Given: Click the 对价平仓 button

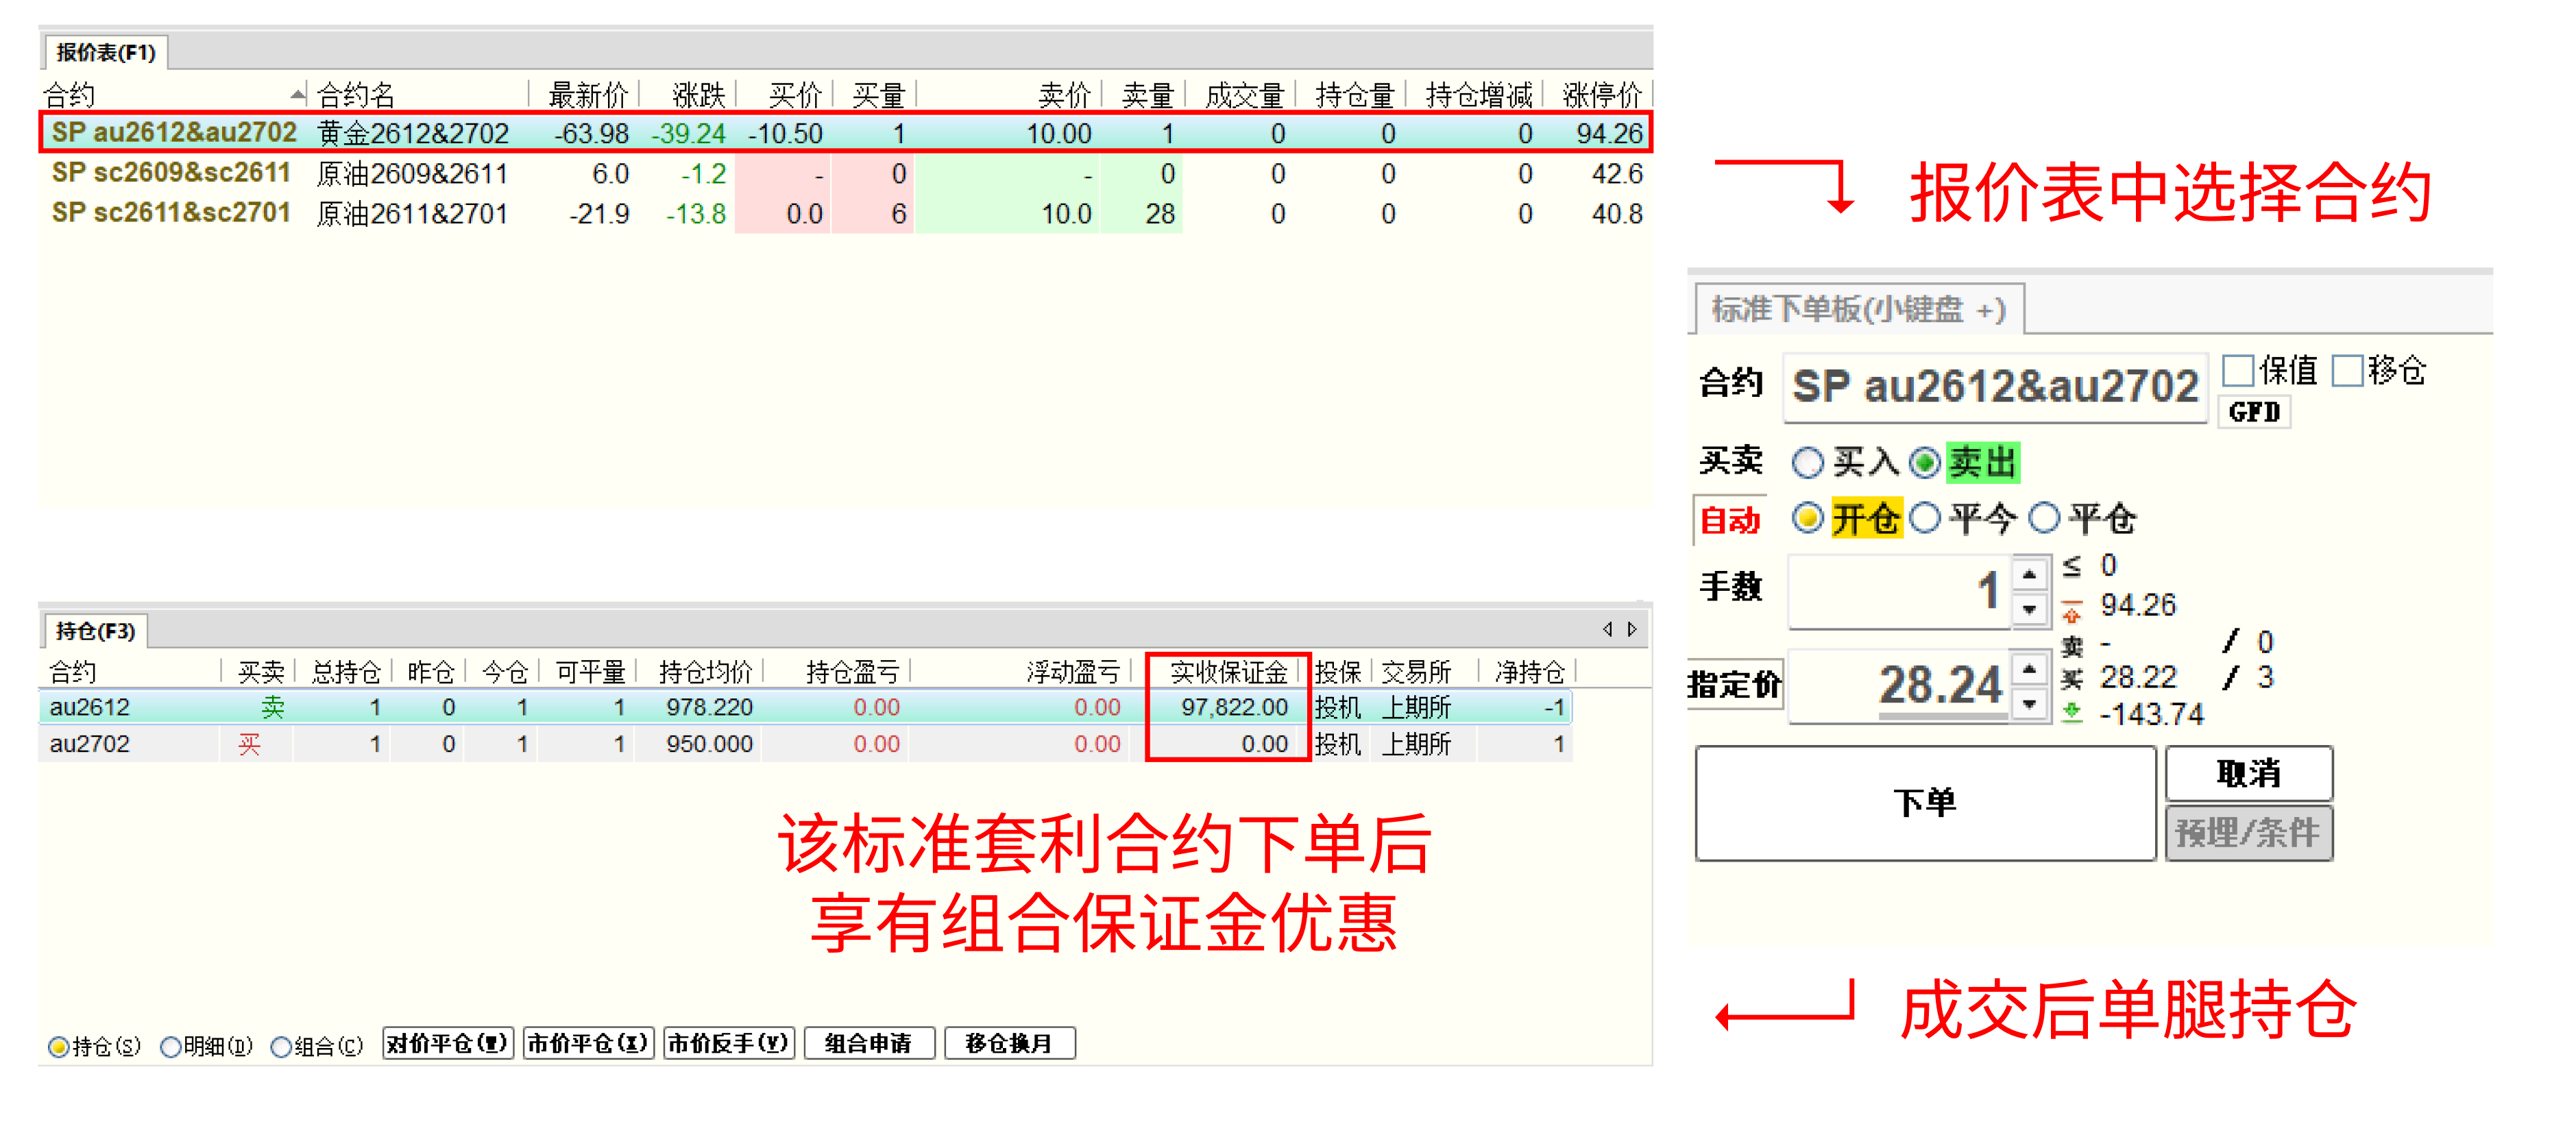Looking at the screenshot, I should (x=448, y=1044).
